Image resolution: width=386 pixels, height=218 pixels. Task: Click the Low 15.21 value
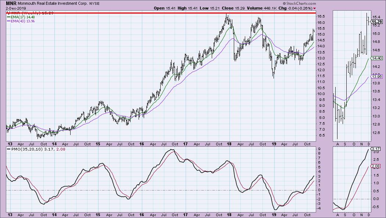(x=210, y=8)
